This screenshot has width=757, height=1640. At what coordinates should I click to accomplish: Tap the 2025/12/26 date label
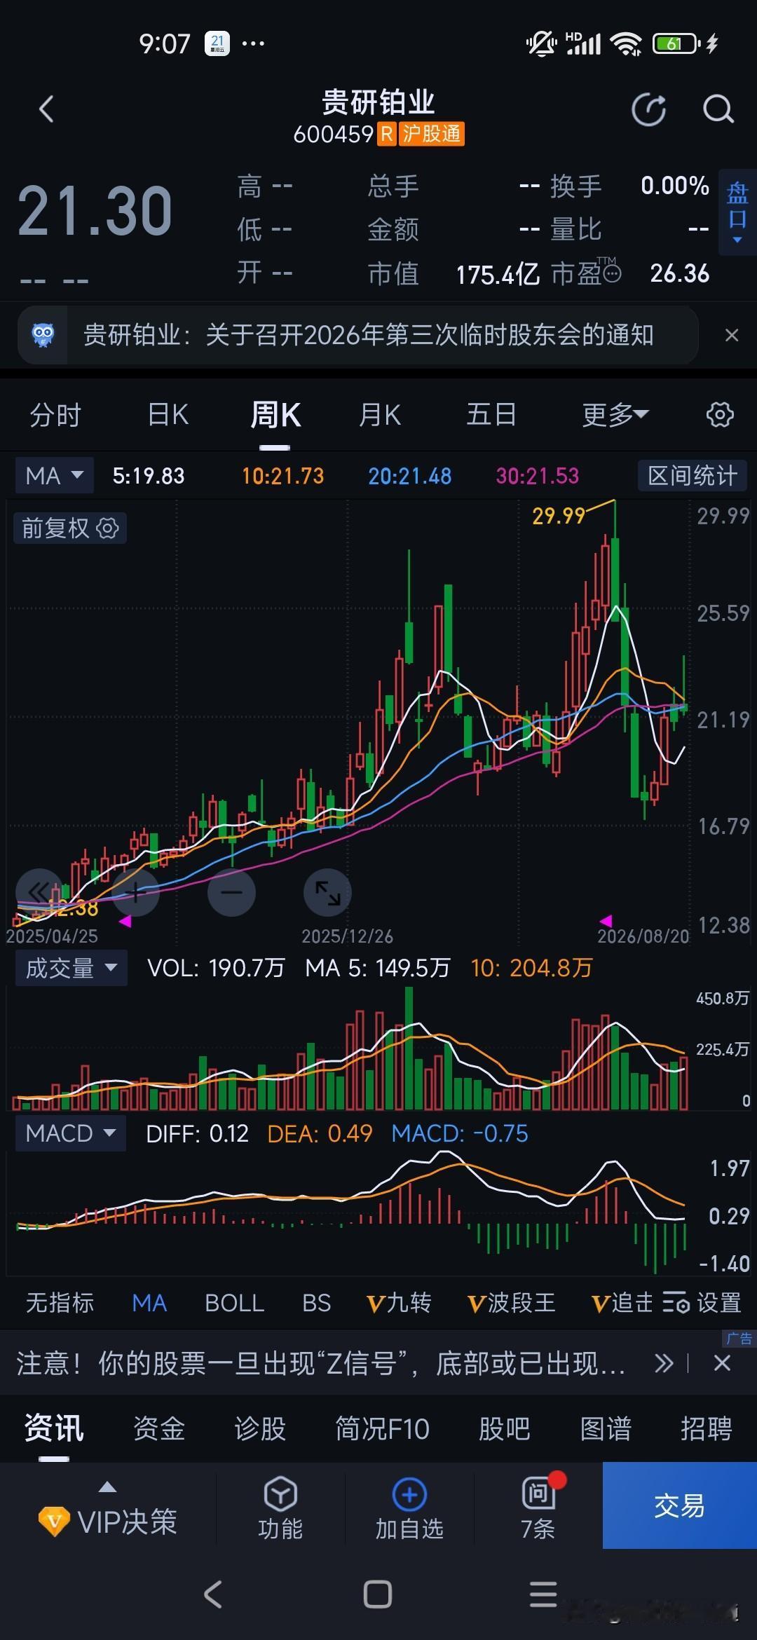(x=347, y=936)
